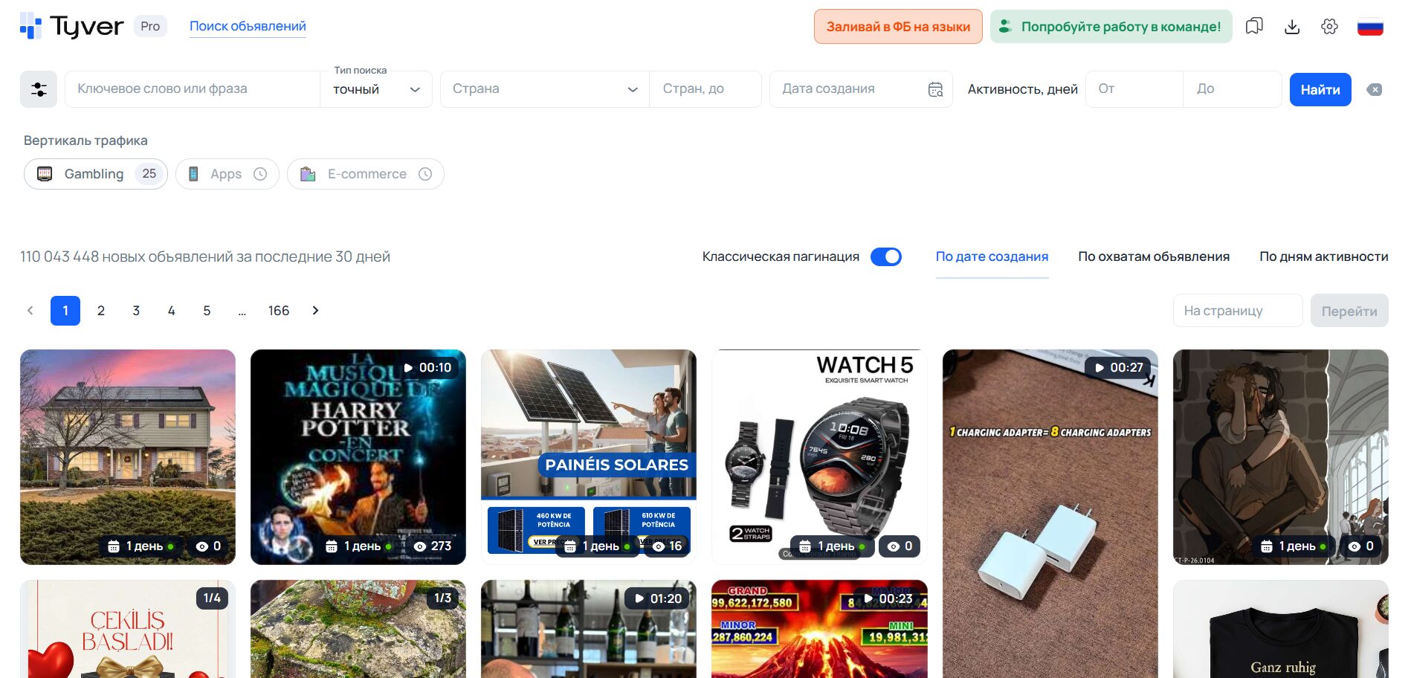1411x678 pixels.
Task: Clear search filters with the erase icon
Action: pos(1375,90)
